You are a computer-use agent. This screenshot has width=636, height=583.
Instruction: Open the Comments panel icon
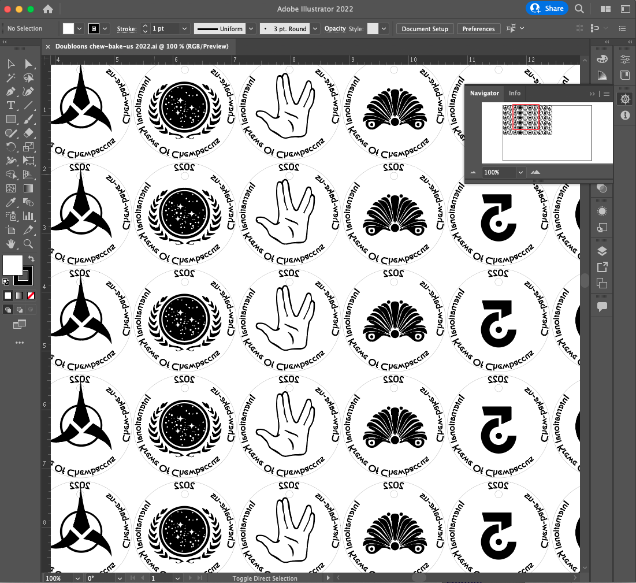click(602, 307)
